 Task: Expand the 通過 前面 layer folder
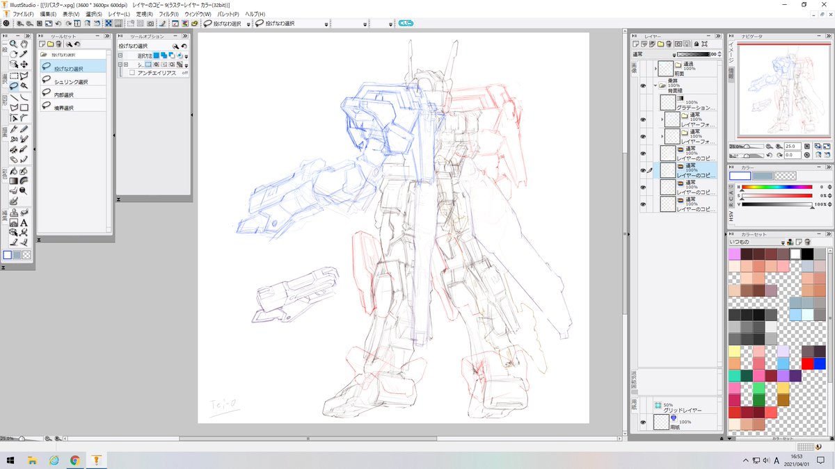tap(656, 69)
